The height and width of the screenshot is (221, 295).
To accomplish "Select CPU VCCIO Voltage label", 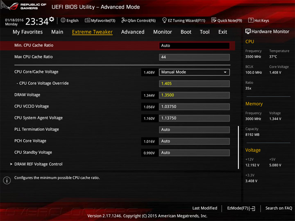I will pyautogui.click(x=32, y=106).
